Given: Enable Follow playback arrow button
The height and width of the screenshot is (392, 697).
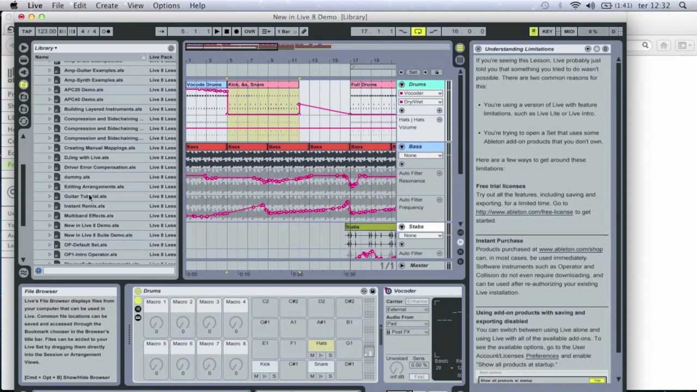Looking at the screenshot, I should pyautogui.click(x=161, y=32).
